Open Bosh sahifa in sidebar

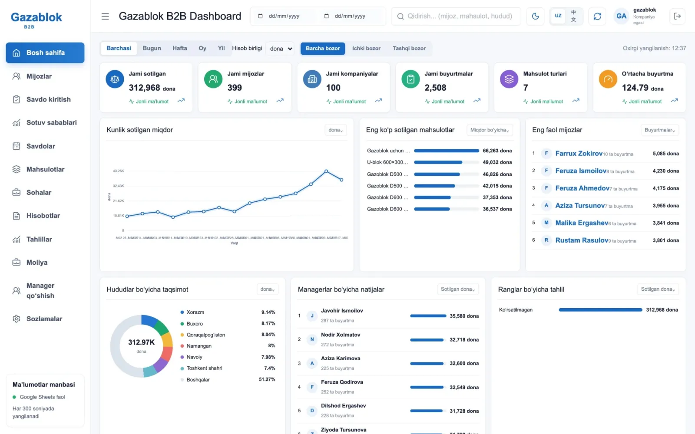(x=45, y=53)
